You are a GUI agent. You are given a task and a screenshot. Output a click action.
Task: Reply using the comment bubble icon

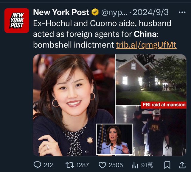tap(37, 165)
